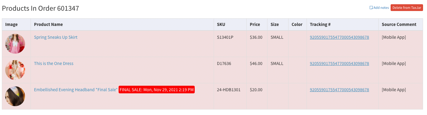Click the Tracking # column header
Viewport: 427px width, 115px height.
pyautogui.click(x=320, y=24)
